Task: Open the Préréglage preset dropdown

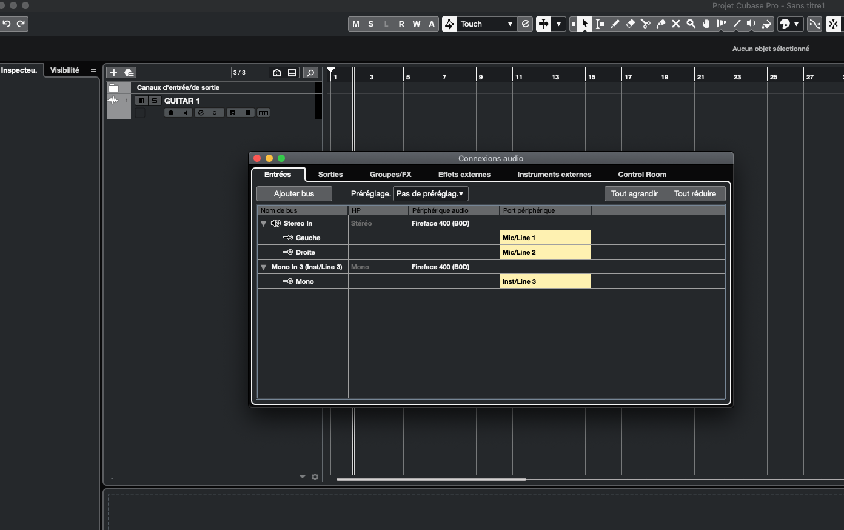Action: (430, 194)
